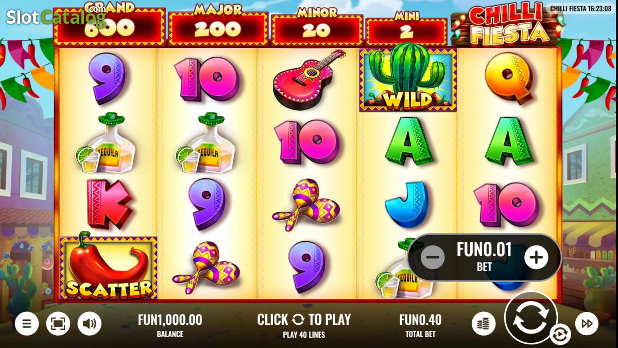Decrease the bet with the minus button
618x348 pixels.
pyautogui.click(x=433, y=257)
